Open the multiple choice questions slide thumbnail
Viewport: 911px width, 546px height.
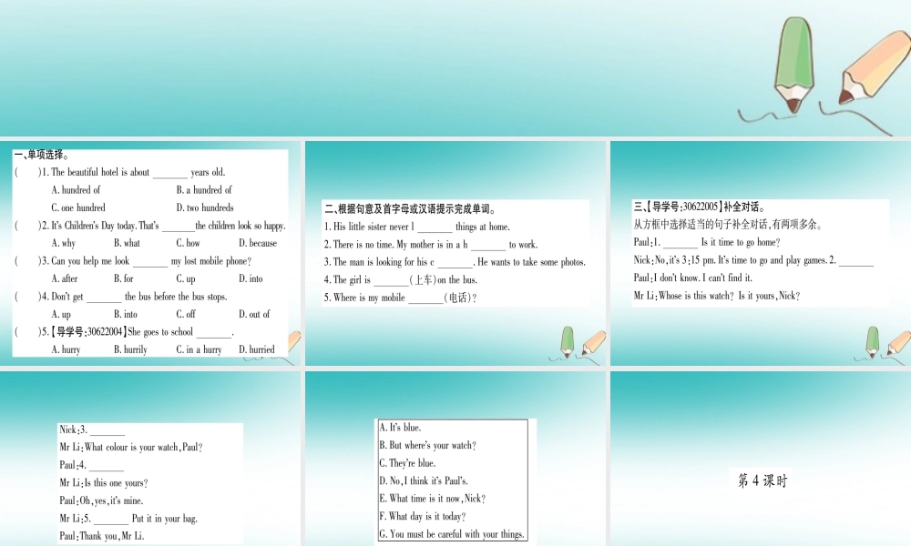coord(150,254)
